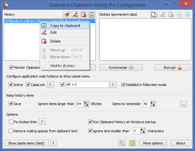Enable Remove trailing spaces from clipboard text
The image size is (195, 151).
click(11, 131)
